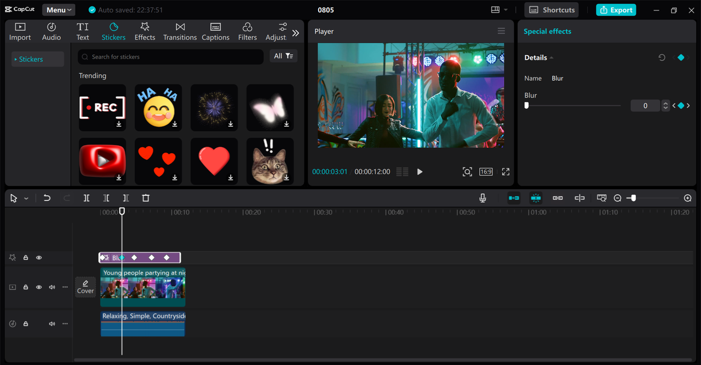Undo the last action
The width and height of the screenshot is (701, 365).
click(x=47, y=198)
